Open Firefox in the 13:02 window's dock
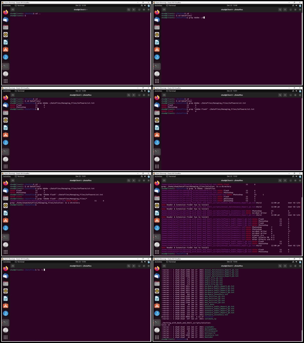Viewport: 304px width, 343px height. tap(157, 183)
